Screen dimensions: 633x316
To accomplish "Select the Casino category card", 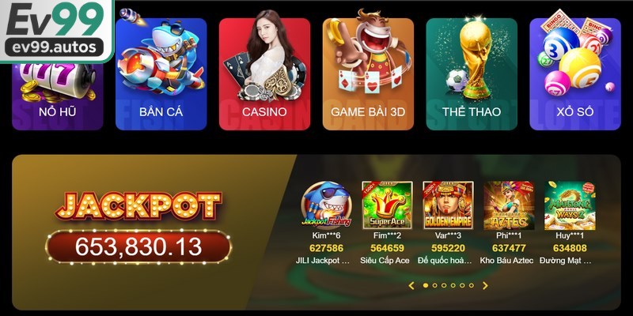I will click(264, 74).
